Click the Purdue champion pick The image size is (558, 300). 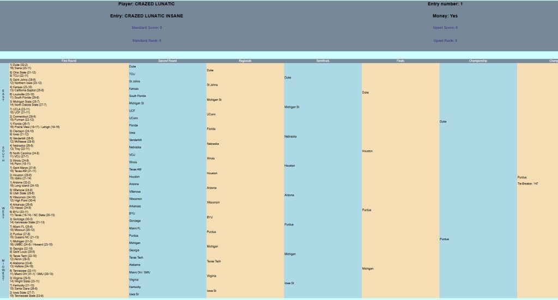click(x=523, y=177)
